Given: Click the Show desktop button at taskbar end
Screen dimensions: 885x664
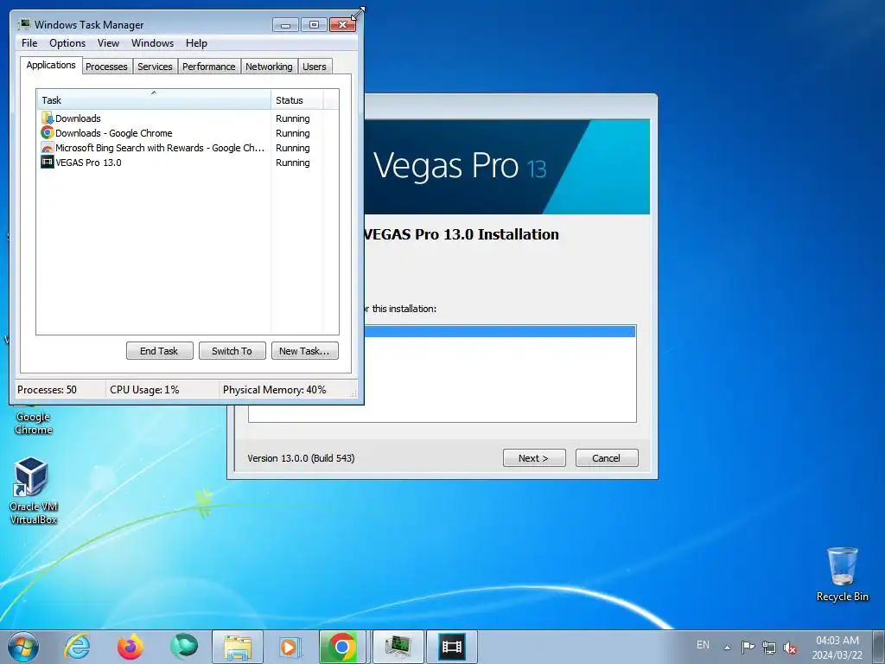Looking at the screenshot, I should click(x=879, y=647).
